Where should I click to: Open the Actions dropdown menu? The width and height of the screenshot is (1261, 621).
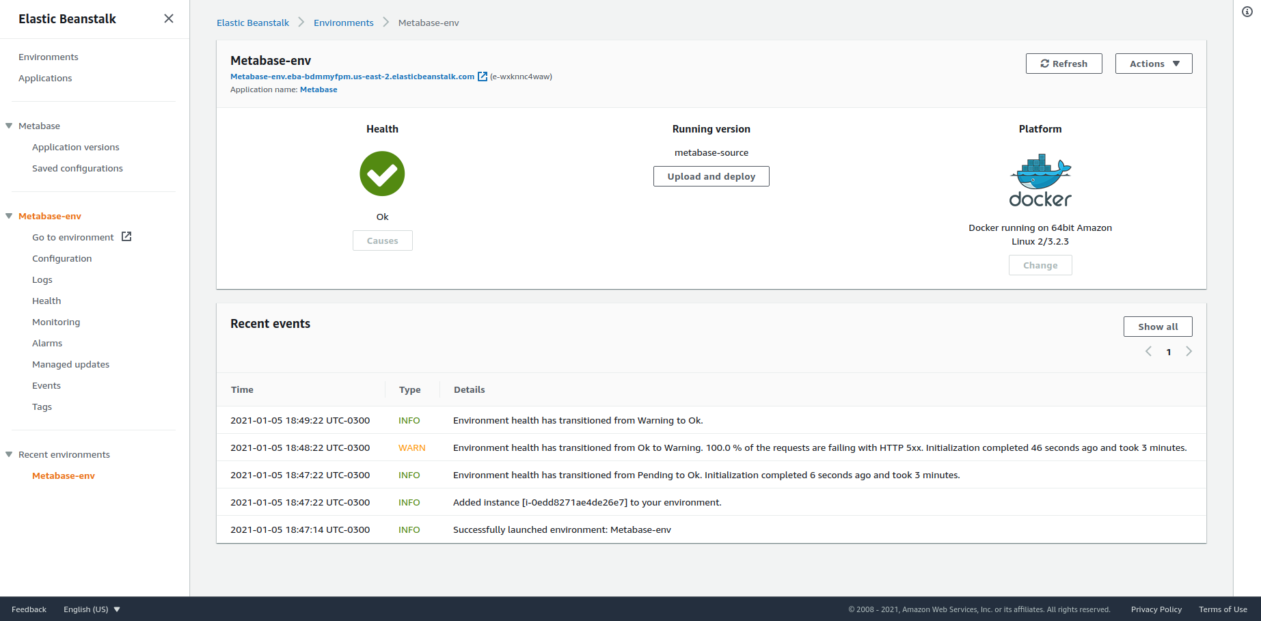pos(1154,64)
